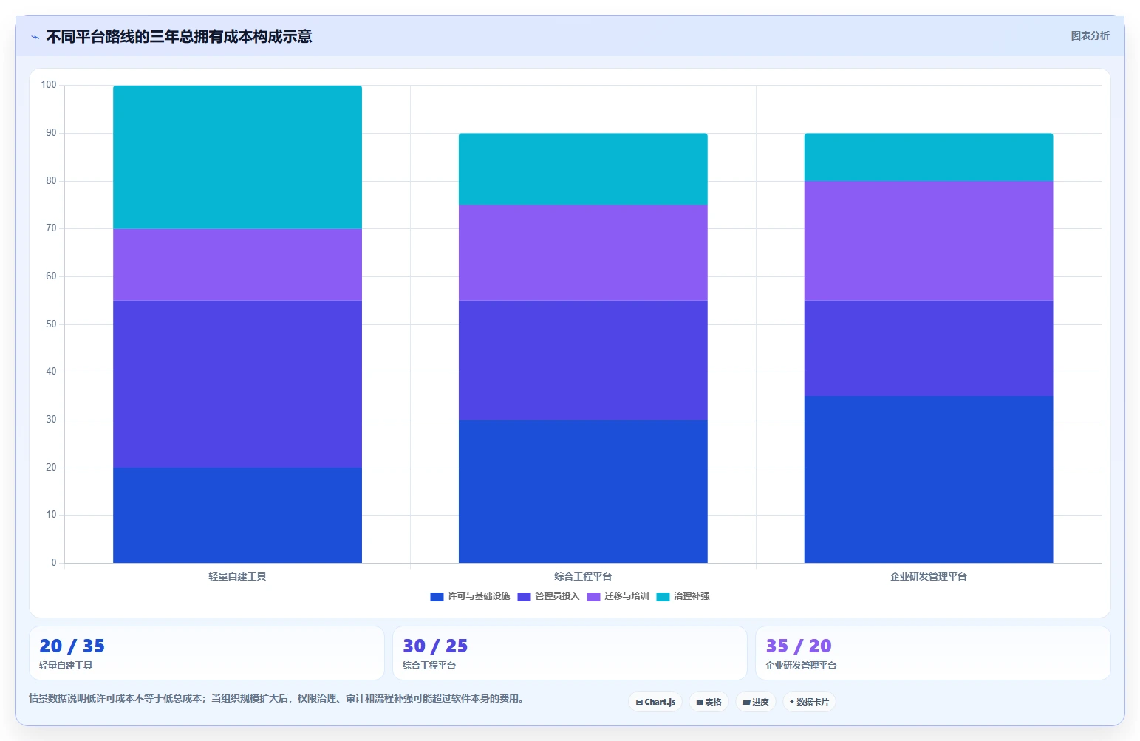Screen dimensions: 1140x741
Task: Click the 50 tick on the y-axis
Action: pyautogui.click(x=51, y=324)
